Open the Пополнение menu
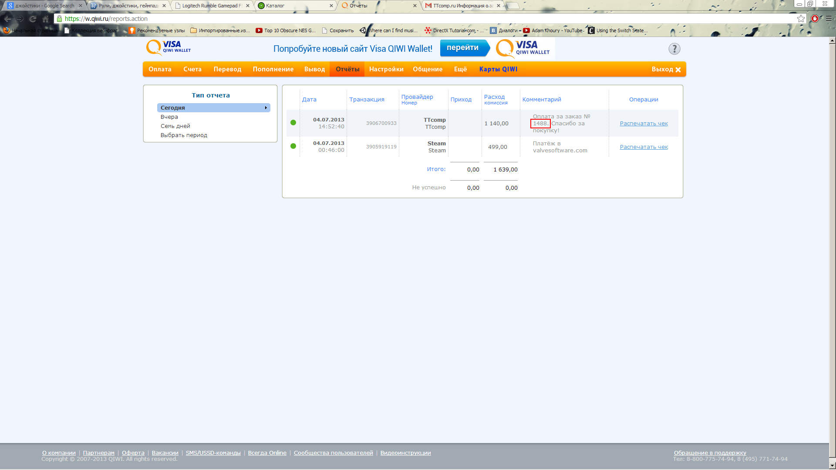 point(273,69)
